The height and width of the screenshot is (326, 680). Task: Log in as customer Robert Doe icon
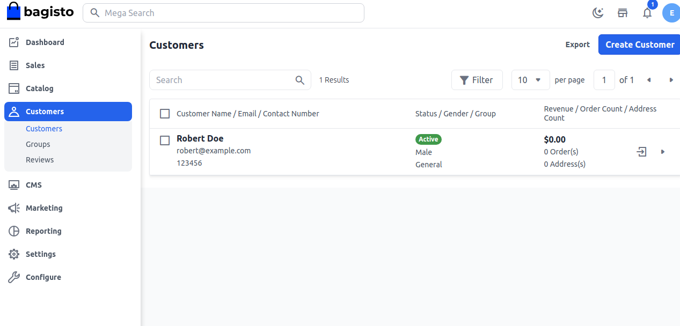tap(641, 152)
